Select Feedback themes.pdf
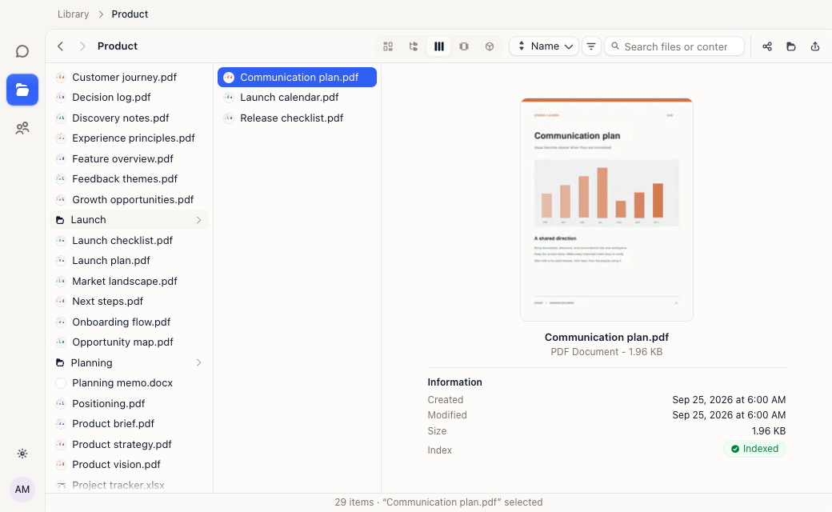The image size is (832, 512). (x=129, y=179)
